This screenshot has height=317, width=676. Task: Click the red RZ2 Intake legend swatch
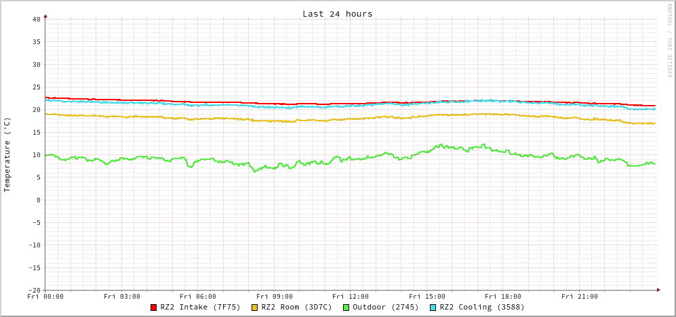click(x=154, y=308)
